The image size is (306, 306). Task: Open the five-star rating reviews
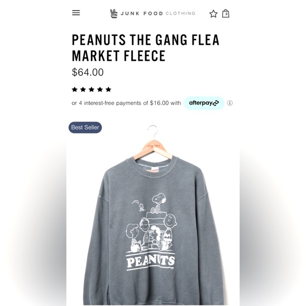pyautogui.click(x=91, y=89)
